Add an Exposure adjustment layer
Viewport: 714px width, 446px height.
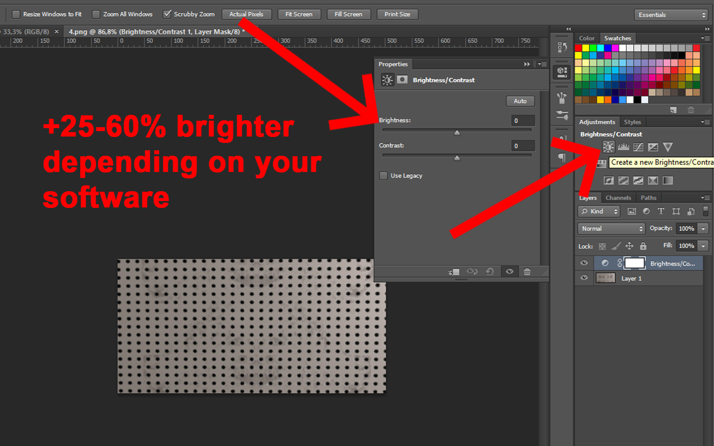coord(653,147)
